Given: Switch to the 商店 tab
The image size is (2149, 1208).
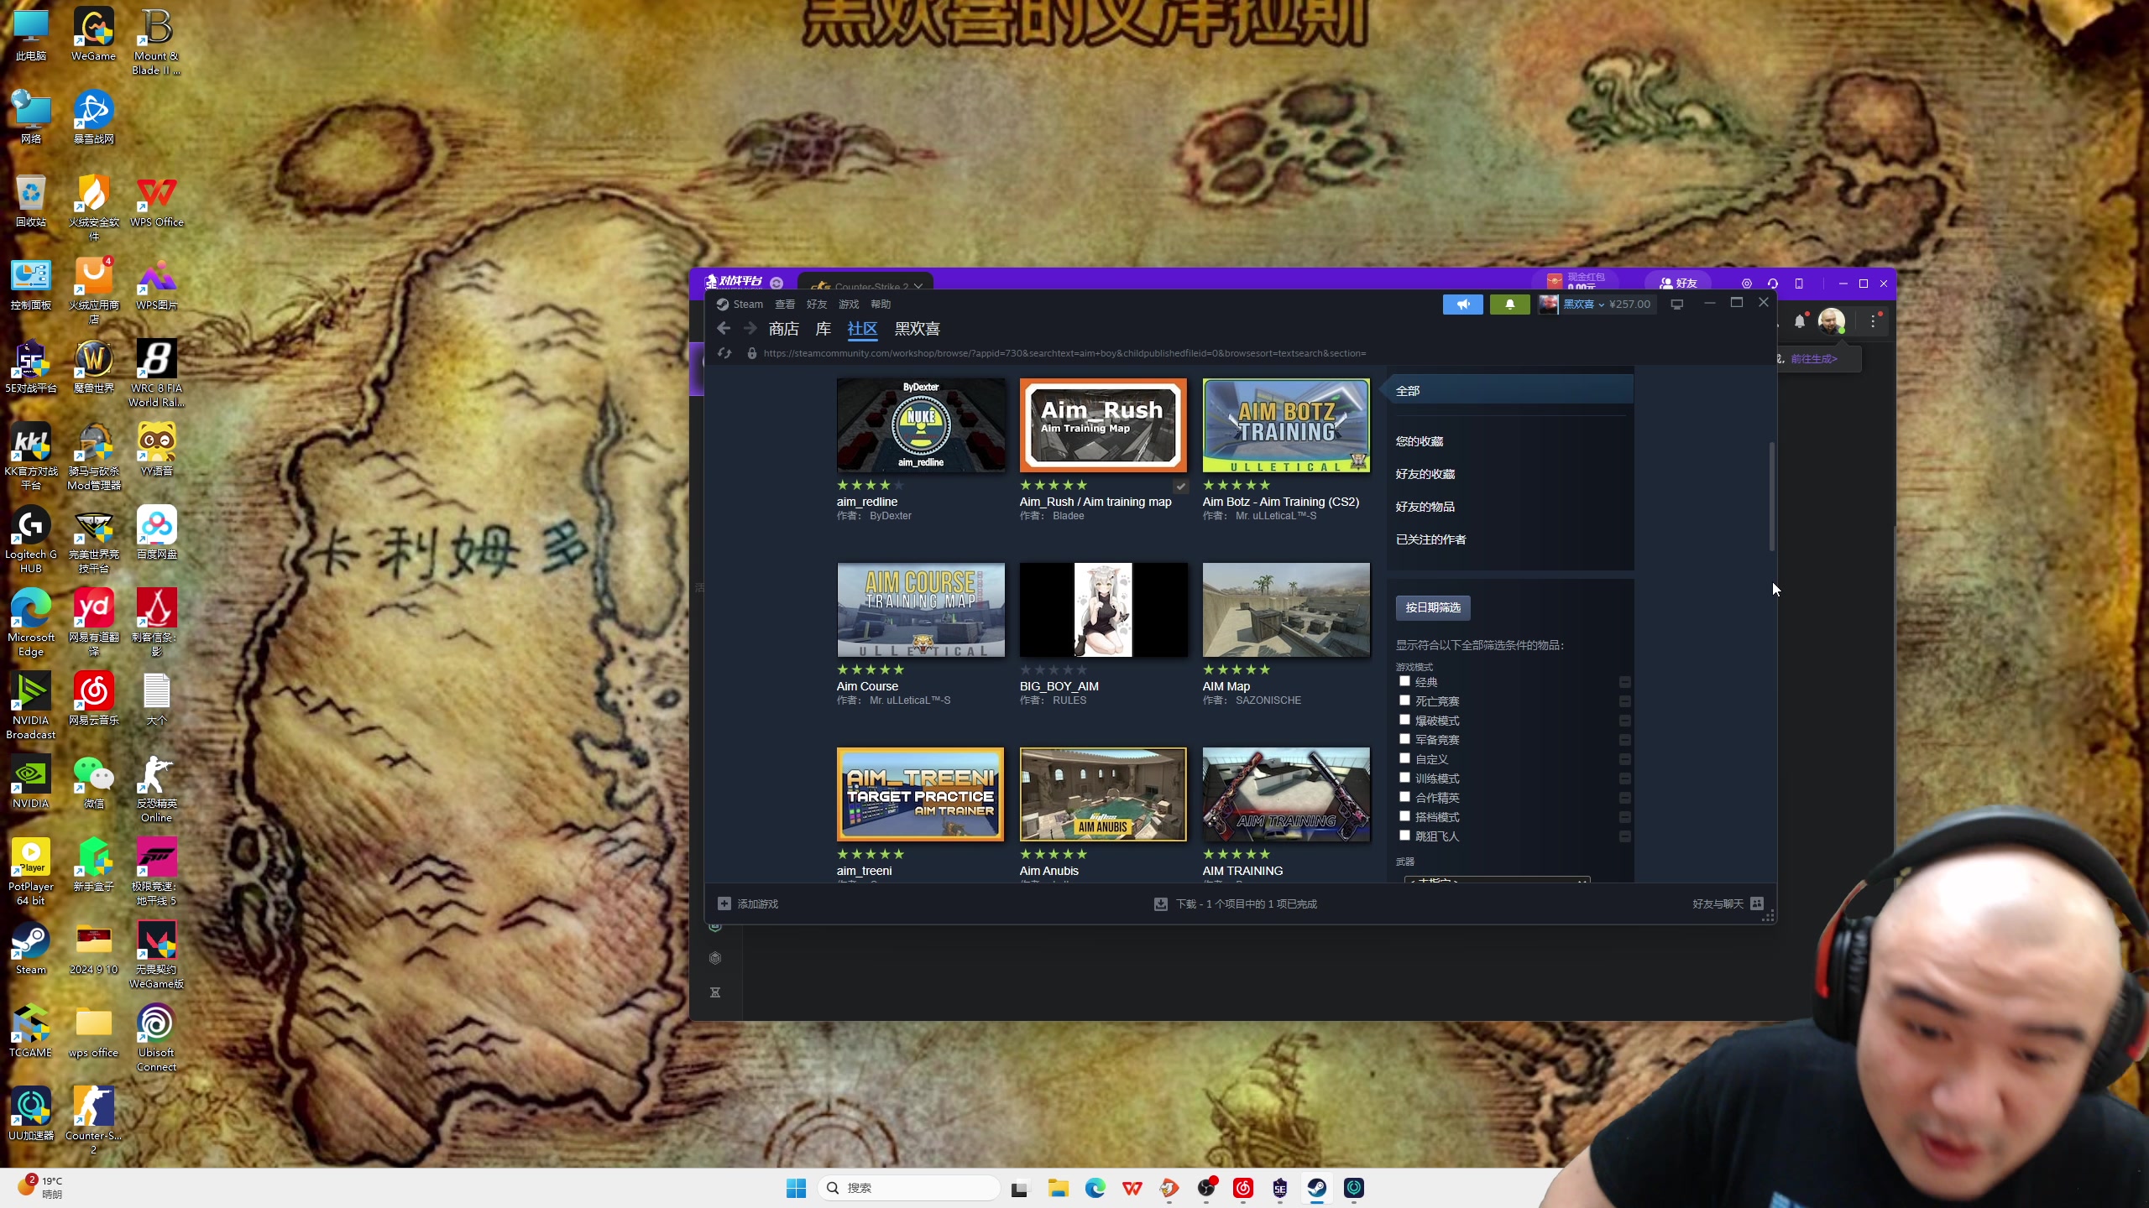Looking at the screenshot, I should coord(783,329).
